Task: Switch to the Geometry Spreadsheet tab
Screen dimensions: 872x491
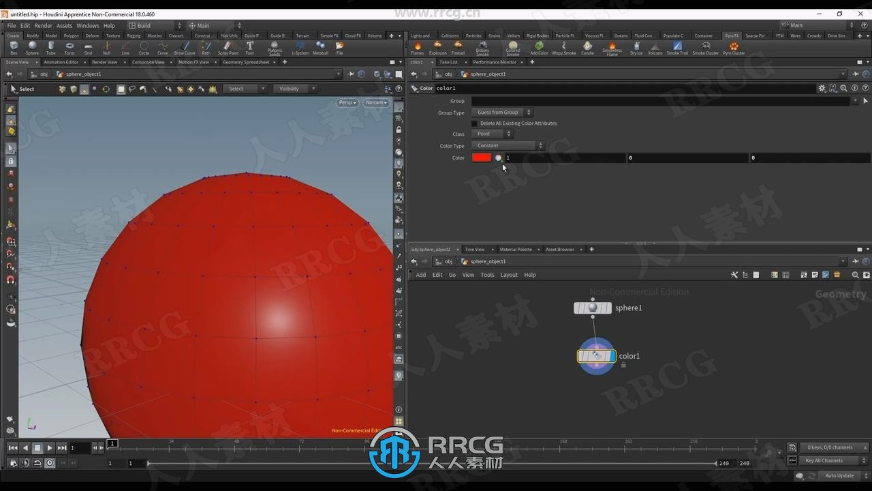Action: pos(246,62)
